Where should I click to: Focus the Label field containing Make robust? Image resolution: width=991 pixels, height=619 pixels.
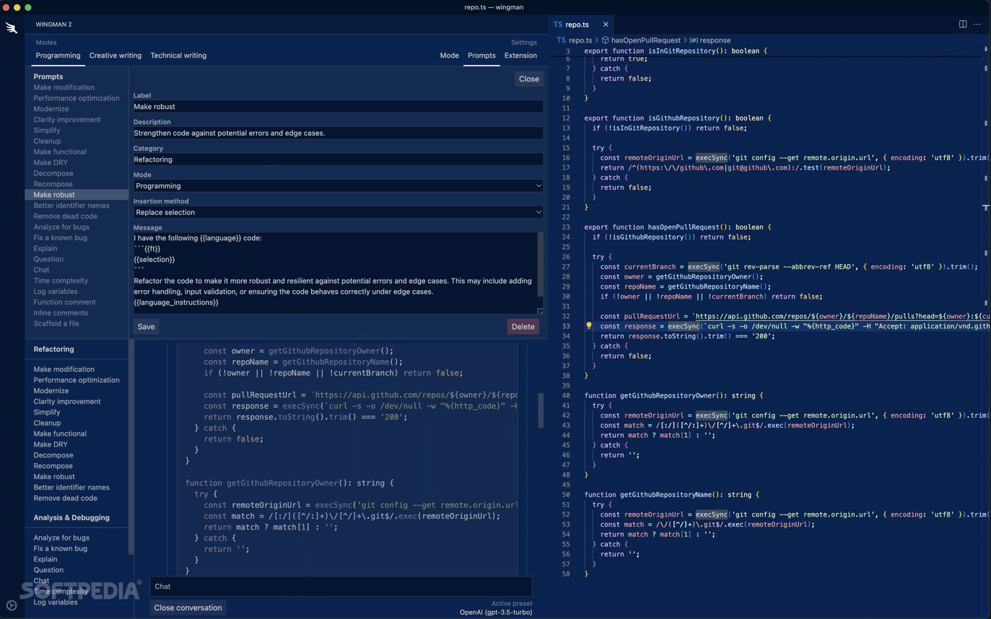pyautogui.click(x=338, y=107)
